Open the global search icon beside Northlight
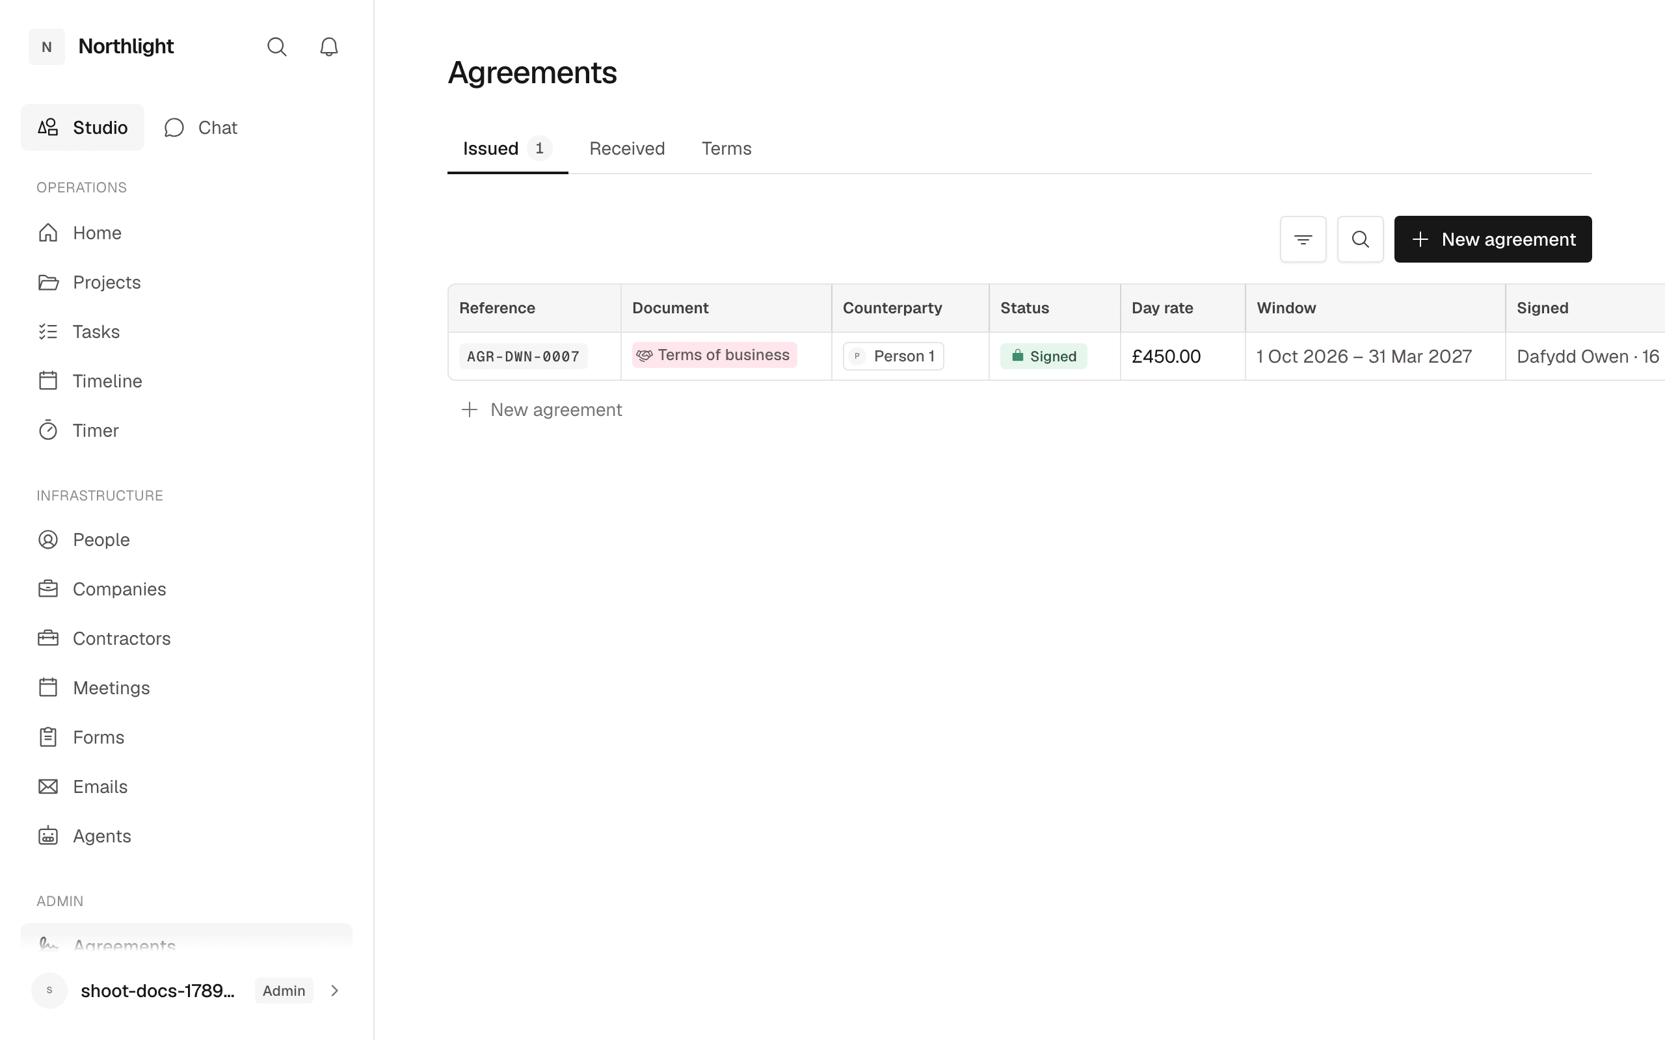This screenshot has height=1040, width=1665. (276, 47)
